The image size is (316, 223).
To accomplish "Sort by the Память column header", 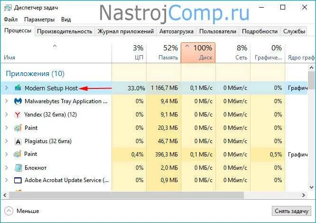I will coord(164,53).
